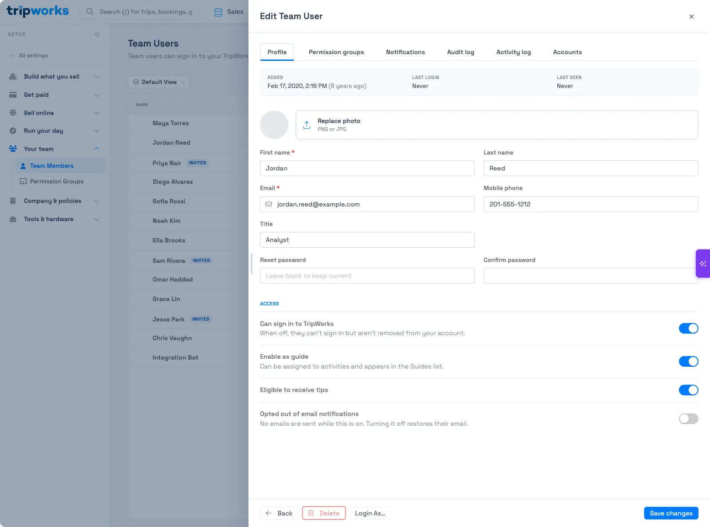Click the All settings back arrow

12,55
